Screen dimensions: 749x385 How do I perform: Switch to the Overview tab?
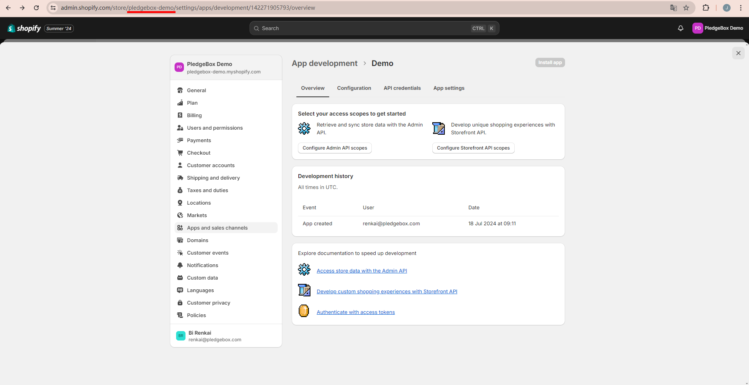coord(313,88)
